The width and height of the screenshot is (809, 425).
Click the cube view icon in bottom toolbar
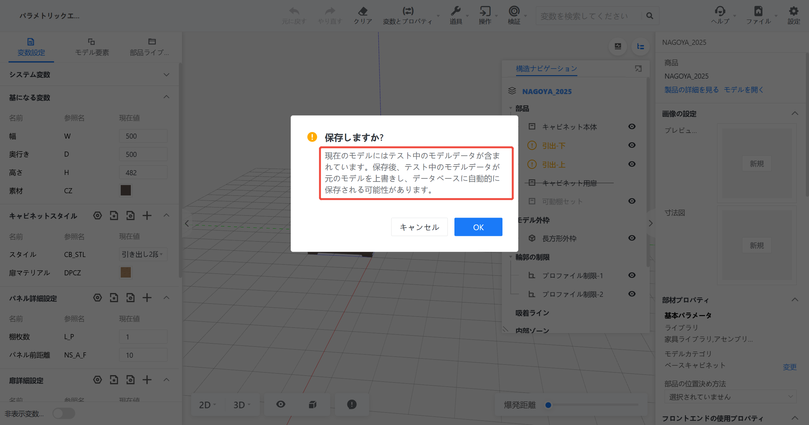pos(313,404)
